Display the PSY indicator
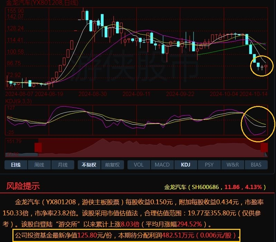This screenshot has width=276, height=242. 209,165
